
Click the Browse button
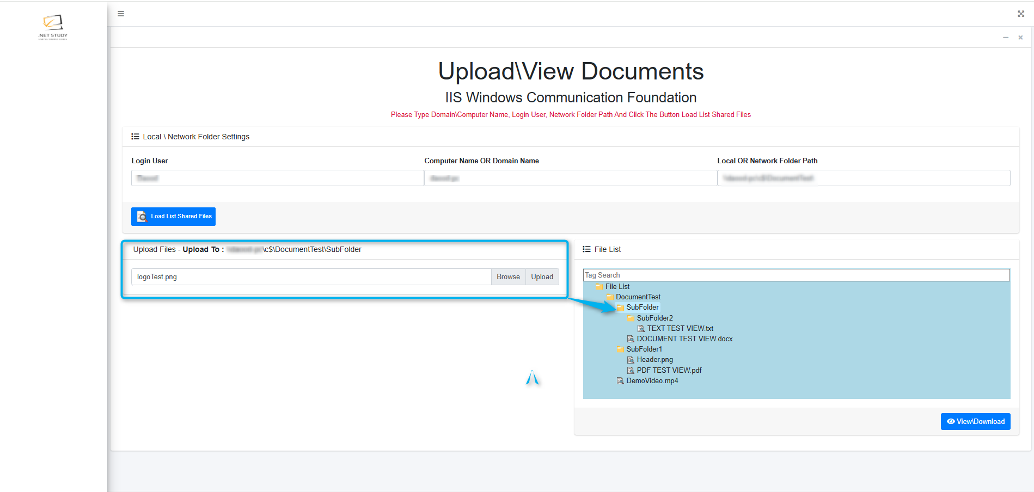(x=508, y=277)
